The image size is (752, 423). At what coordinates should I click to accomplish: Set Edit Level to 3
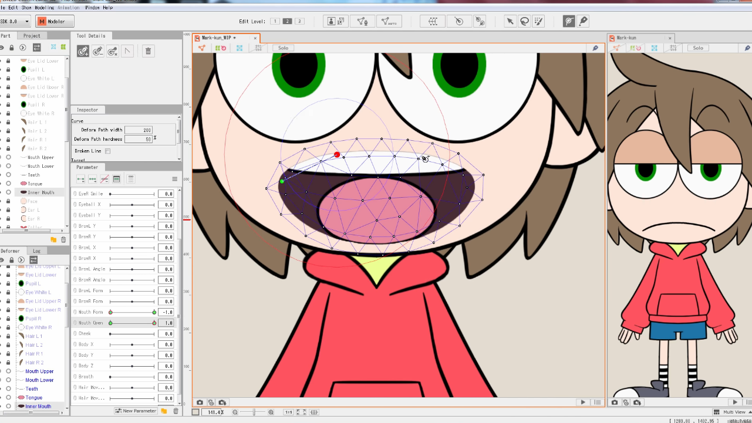[299, 21]
